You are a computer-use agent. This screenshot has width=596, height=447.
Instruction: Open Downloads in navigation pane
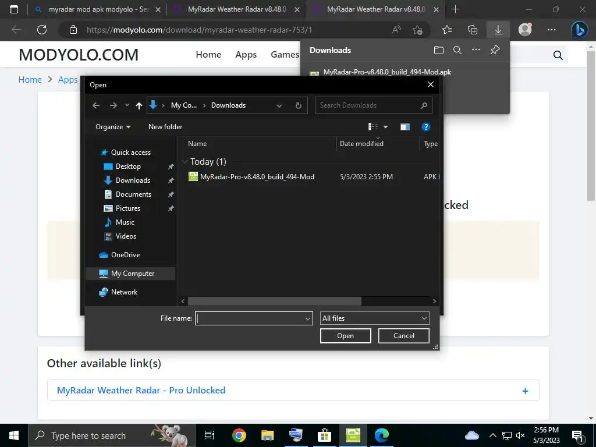(x=133, y=180)
